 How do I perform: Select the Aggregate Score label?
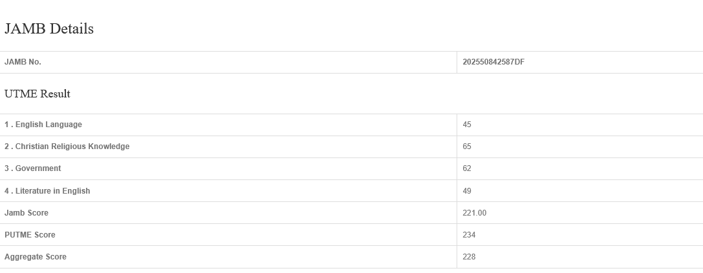(36, 257)
